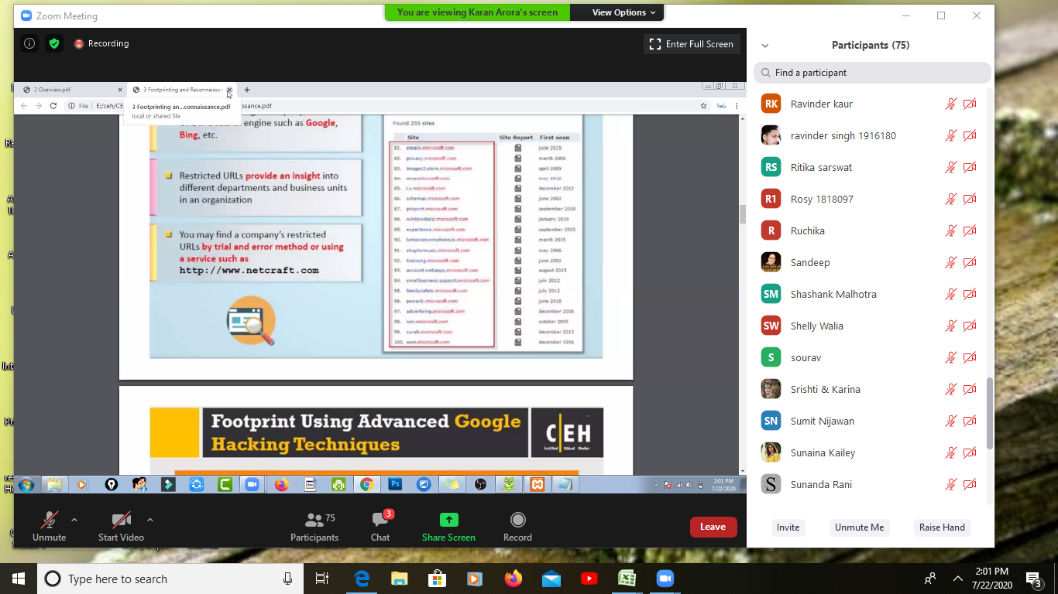Expand audio options chevron beside Unmute
Image resolution: width=1058 pixels, height=594 pixels.
pyautogui.click(x=74, y=520)
